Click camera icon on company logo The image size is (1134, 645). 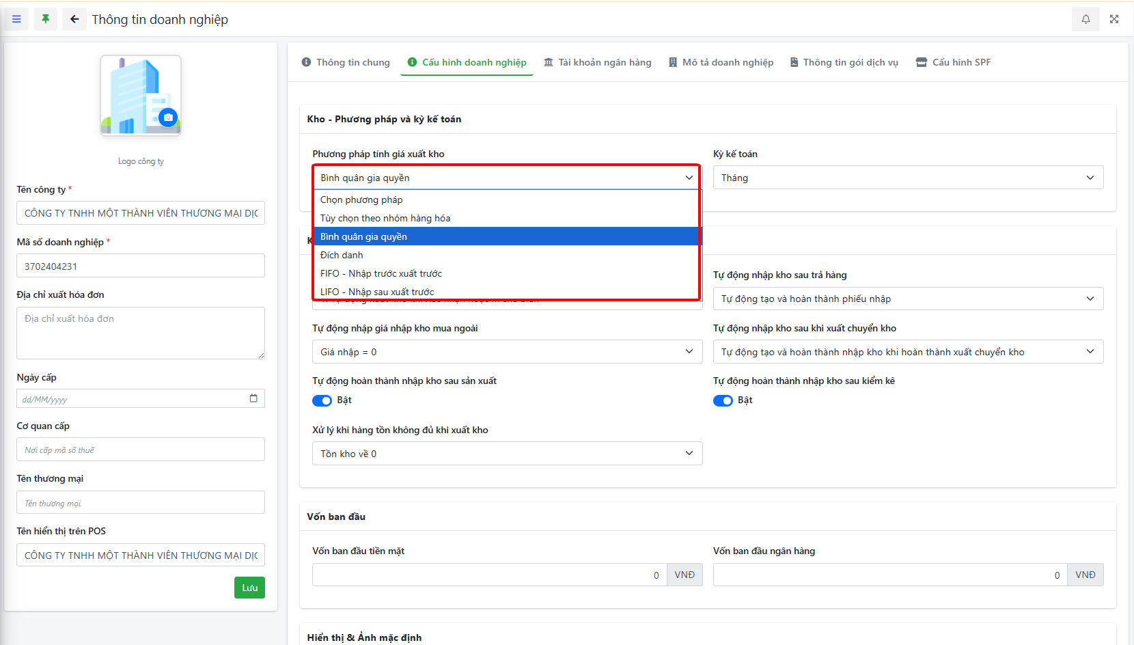point(168,118)
